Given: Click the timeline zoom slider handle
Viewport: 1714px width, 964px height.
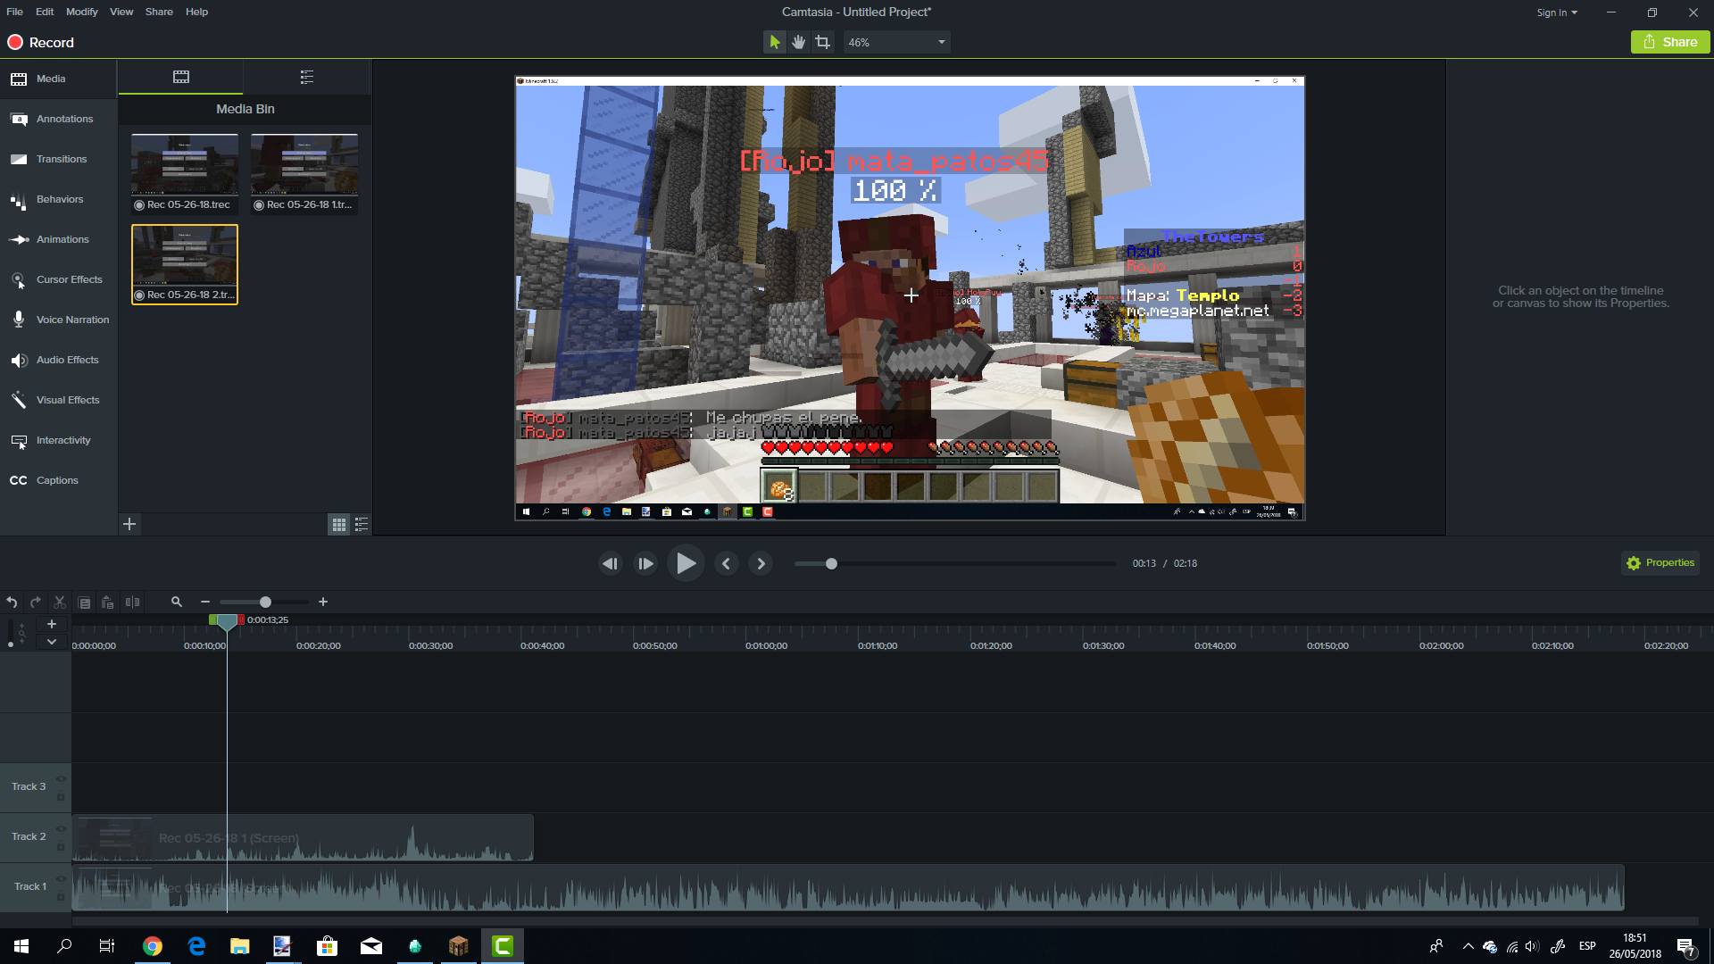Looking at the screenshot, I should point(265,602).
